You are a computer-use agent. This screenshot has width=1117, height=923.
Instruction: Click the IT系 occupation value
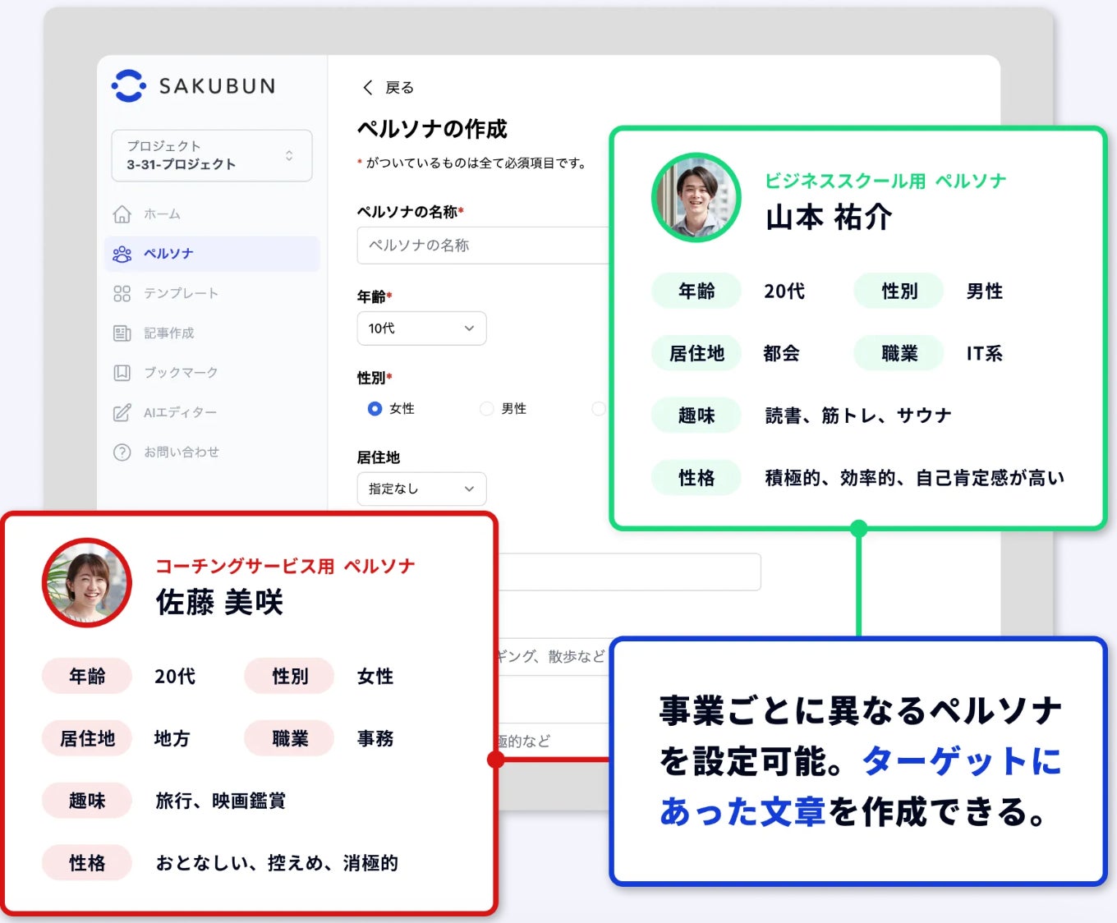(985, 354)
